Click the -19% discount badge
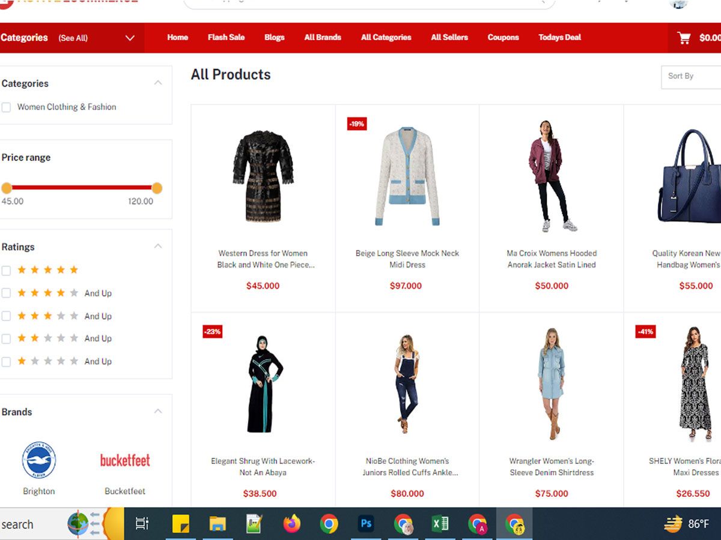This screenshot has width=721, height=540. (x=357, y=124)
